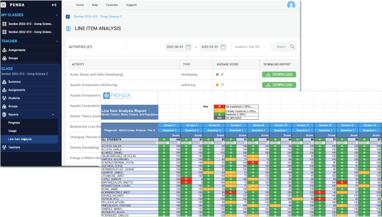Click the search magnifier icon
382x217 pixels.
click(293, 47)
